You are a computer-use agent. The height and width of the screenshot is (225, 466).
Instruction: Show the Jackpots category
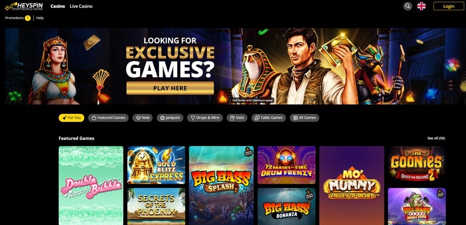[x=170, y=118]
